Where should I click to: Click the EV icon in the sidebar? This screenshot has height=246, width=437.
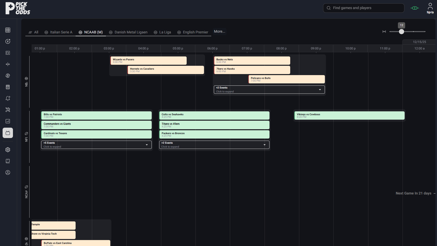[8, 53]
